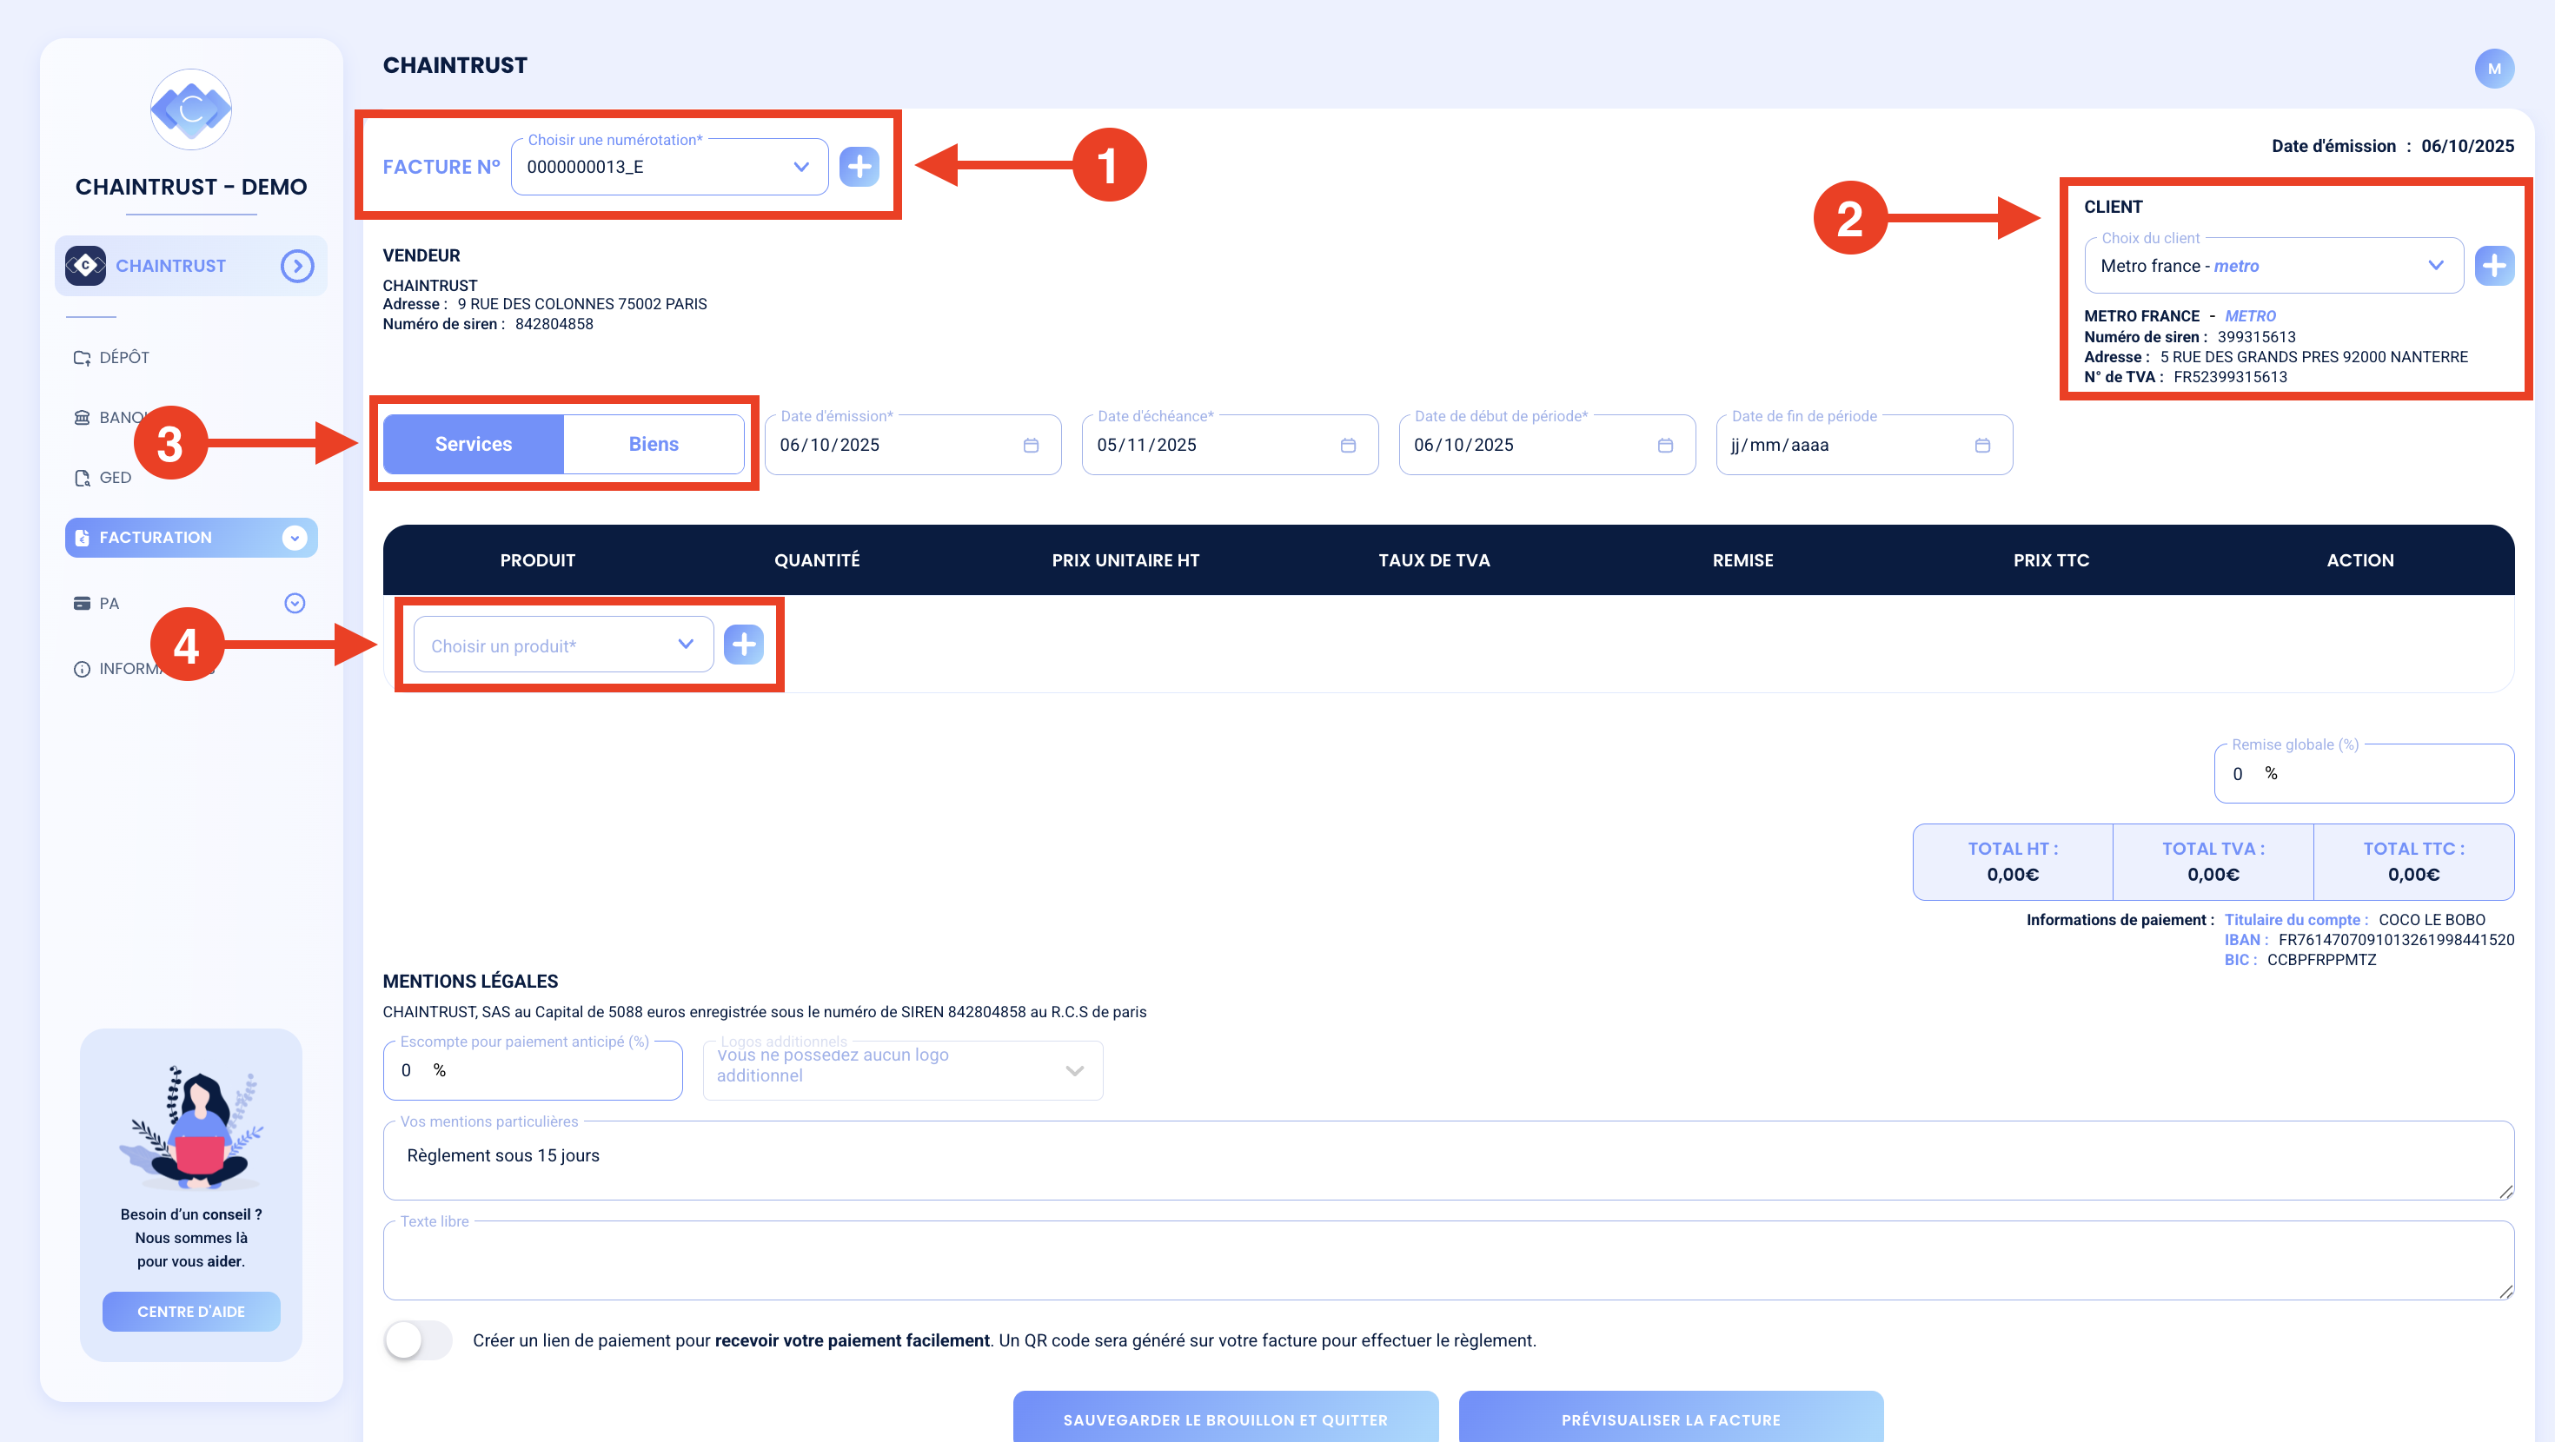Click the Date d'émission date field

click(912, 446)
